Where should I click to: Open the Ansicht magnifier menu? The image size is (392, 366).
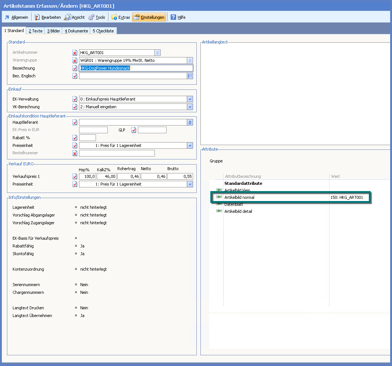pos(74,17)
